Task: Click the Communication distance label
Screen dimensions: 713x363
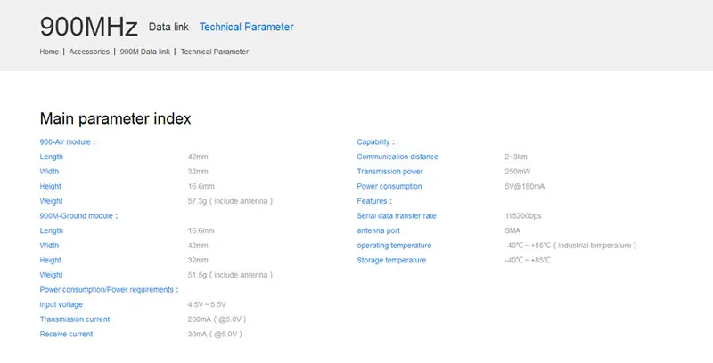Action: pos(397,157)
